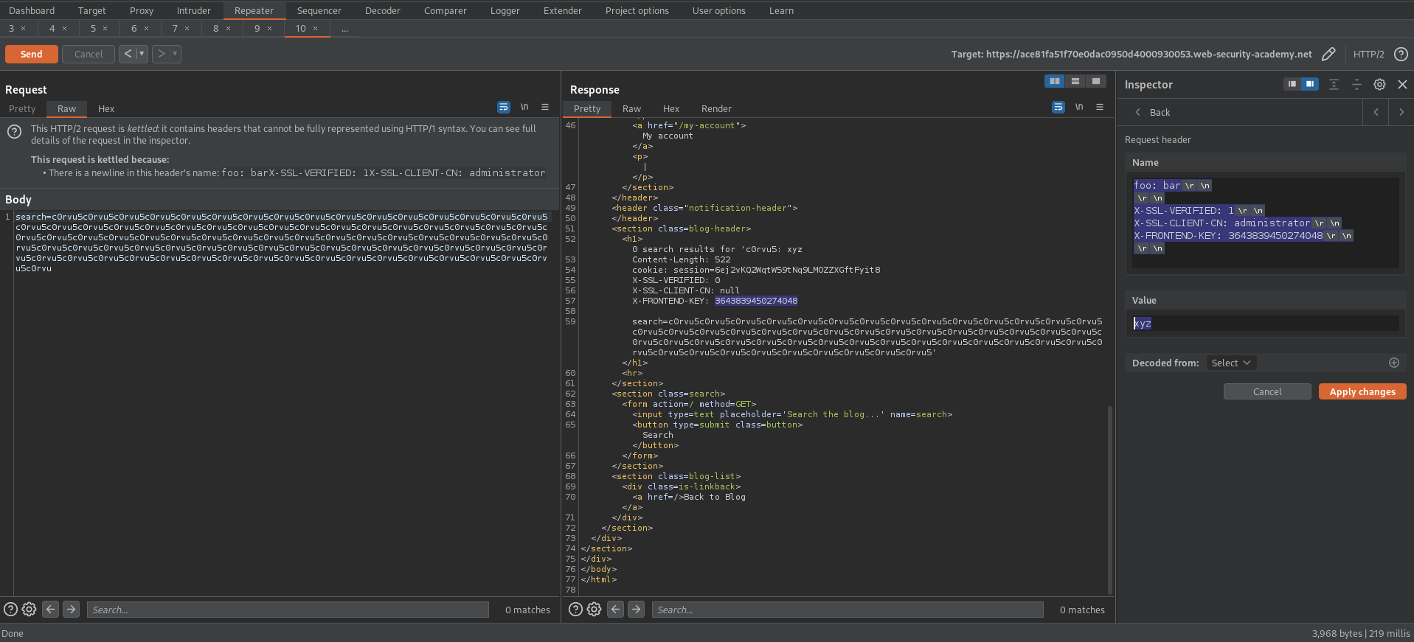Go to previous response search match
Screen dimensions: 1414x642
(615, 609)
